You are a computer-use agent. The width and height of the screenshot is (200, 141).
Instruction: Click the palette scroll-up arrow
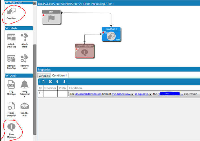pos(34,3)
